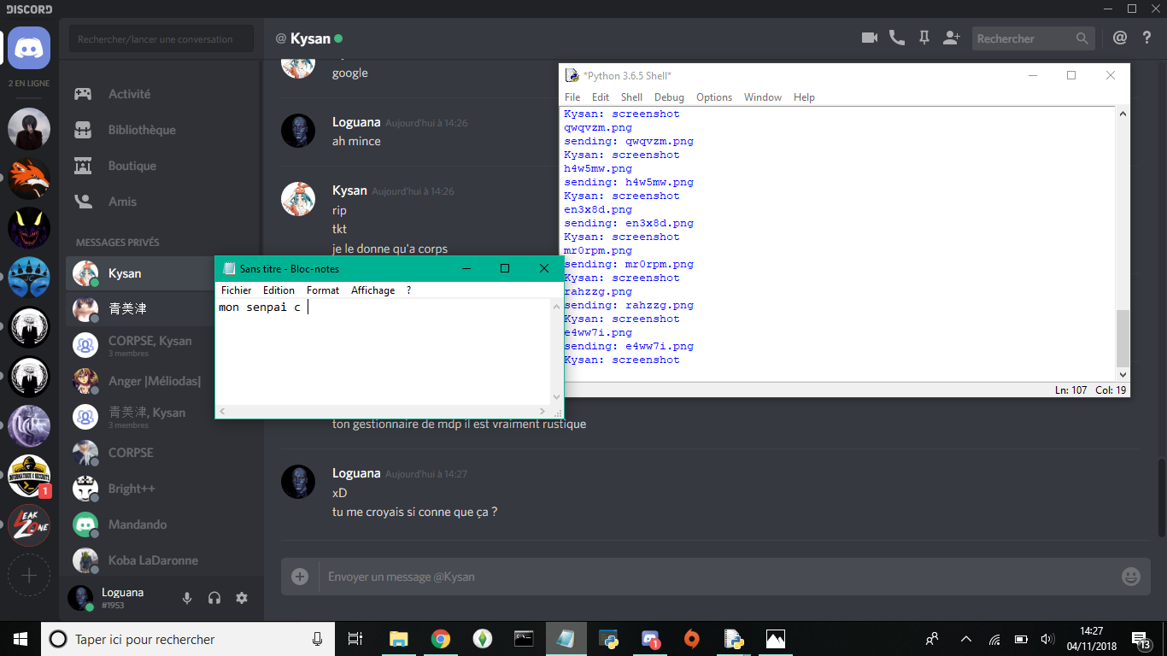Open Python Shell Shell menu
Image resolution: width=1167 pixels, height=656 pixels.
(631, 97)
